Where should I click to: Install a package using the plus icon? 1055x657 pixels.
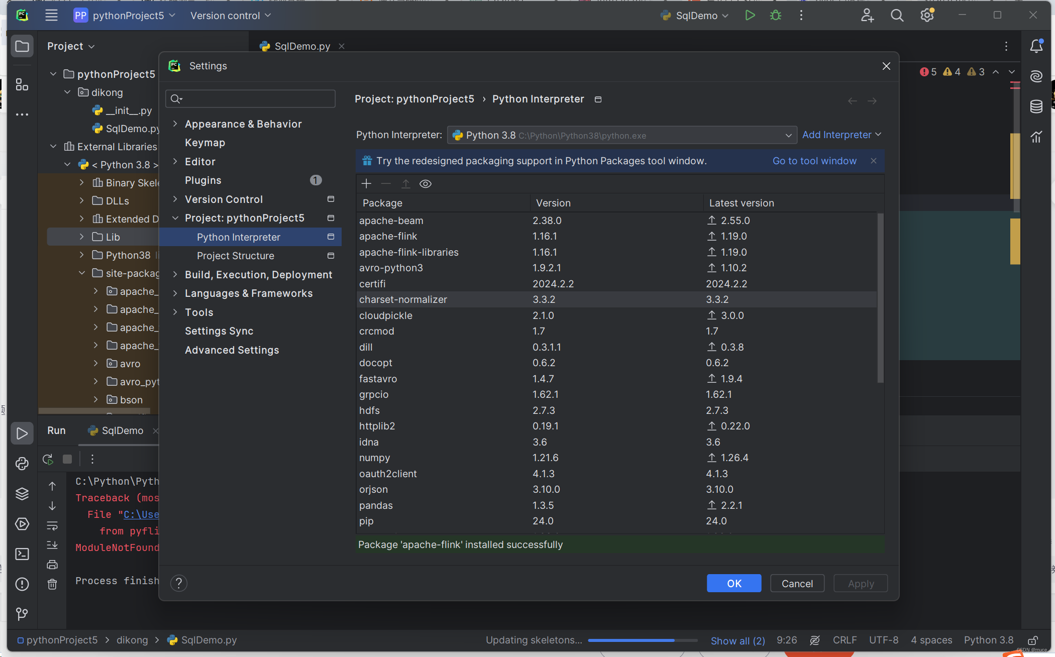pyautogui.click(x=366, y=183)
